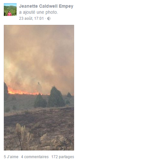Open the posted wildfire photo

coord(39,87)
